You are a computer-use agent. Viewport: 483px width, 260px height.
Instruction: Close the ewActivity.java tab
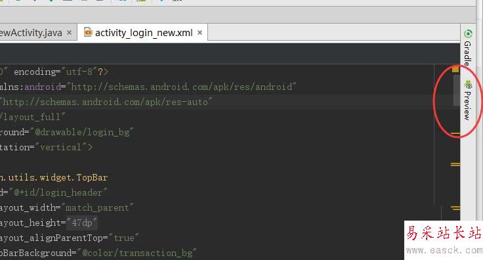click(x=70, y=32)
